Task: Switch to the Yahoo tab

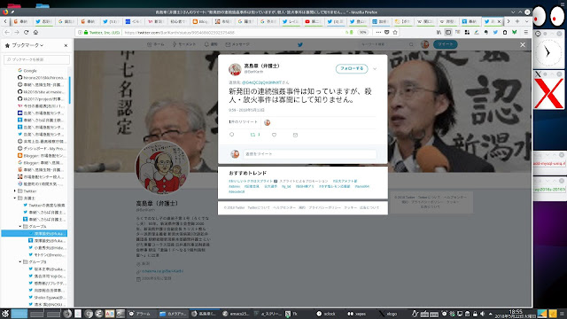Action: [155, 21]
